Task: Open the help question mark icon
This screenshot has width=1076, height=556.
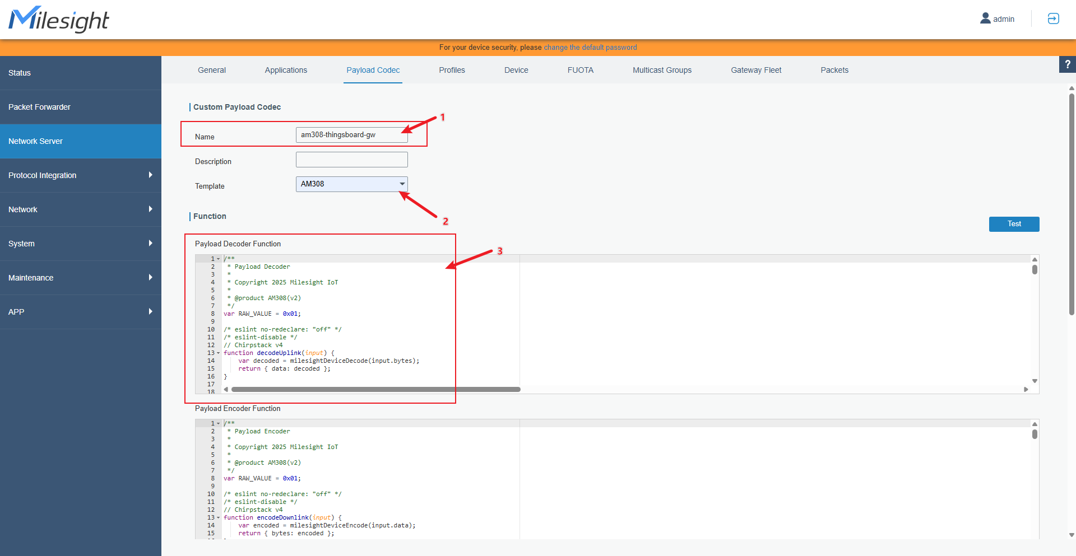Action: point(1068,64)
